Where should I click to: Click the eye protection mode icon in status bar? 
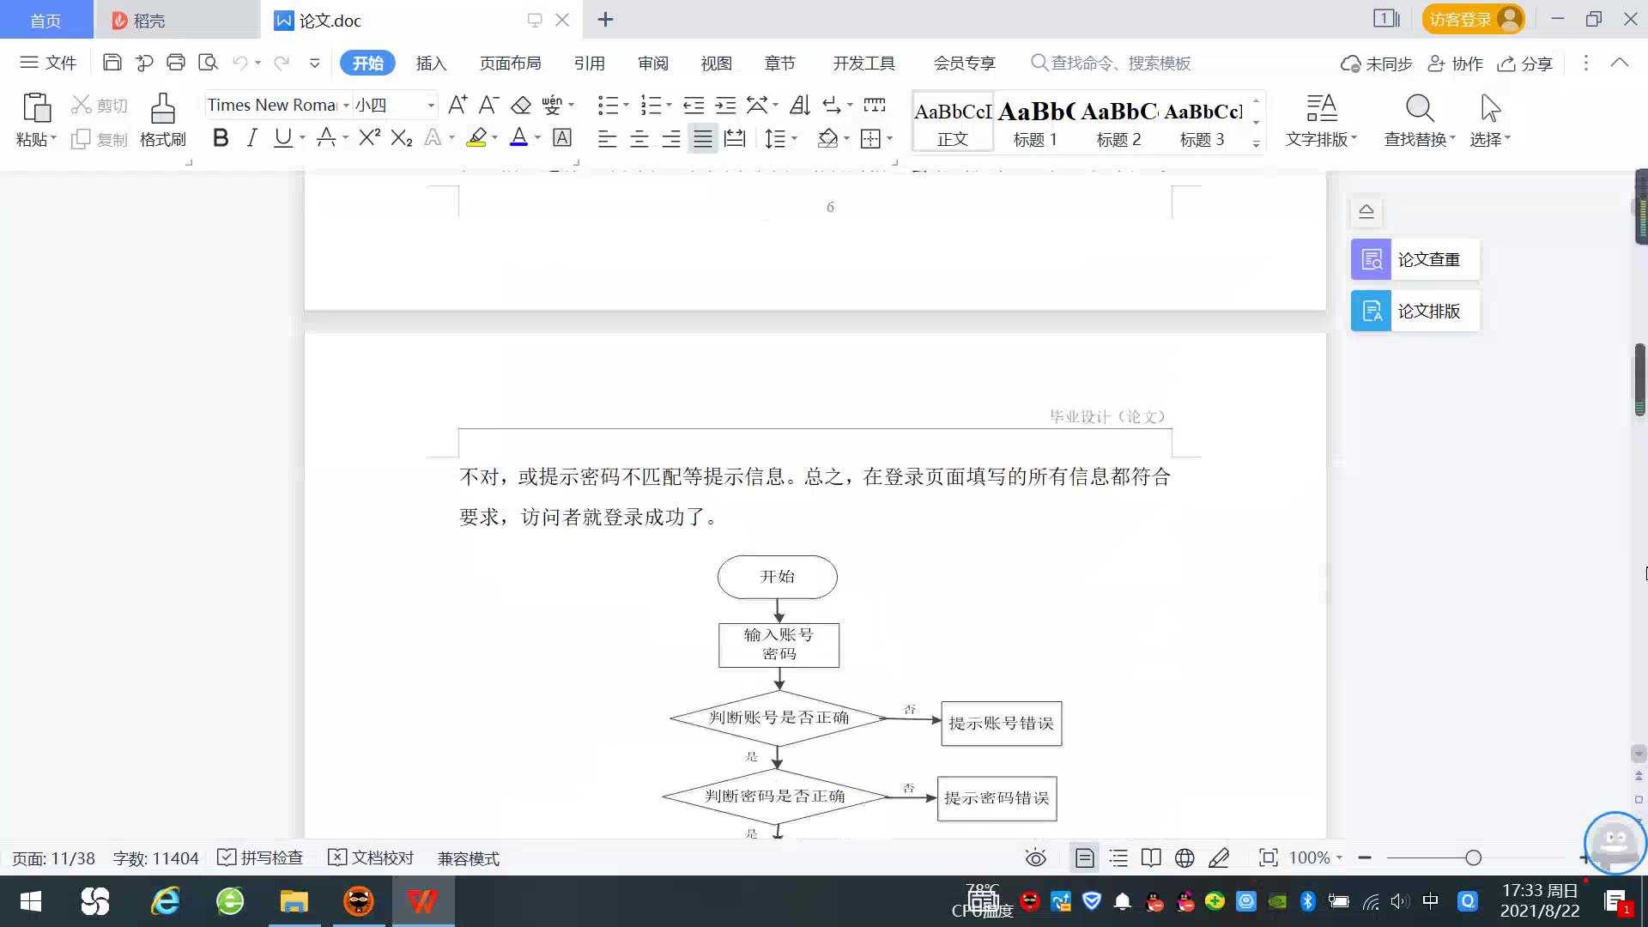1035,857
